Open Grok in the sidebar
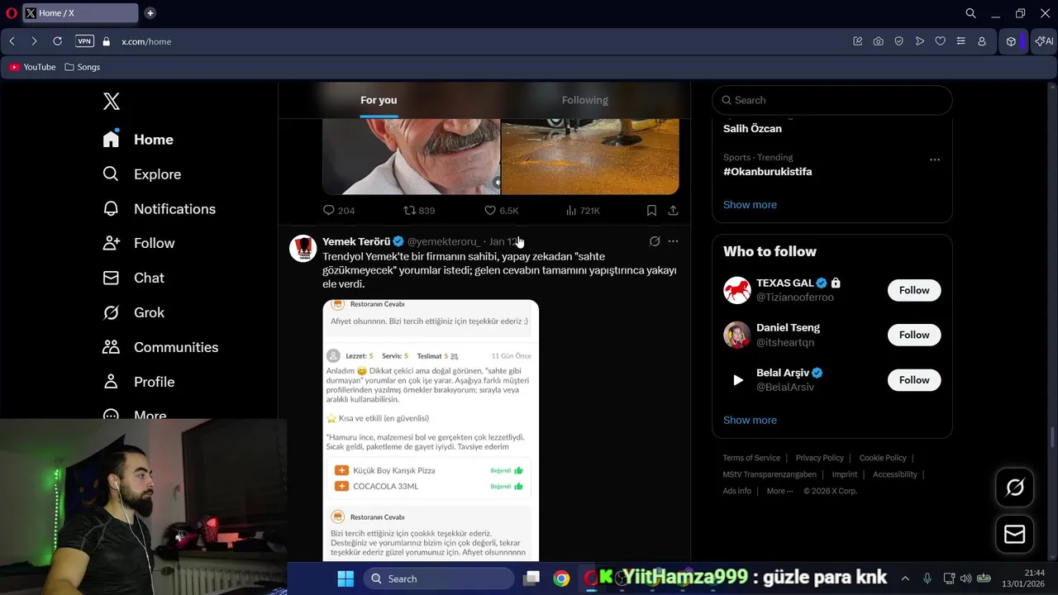The height and width of the screenshot is (595, 1058). (133, 312)
